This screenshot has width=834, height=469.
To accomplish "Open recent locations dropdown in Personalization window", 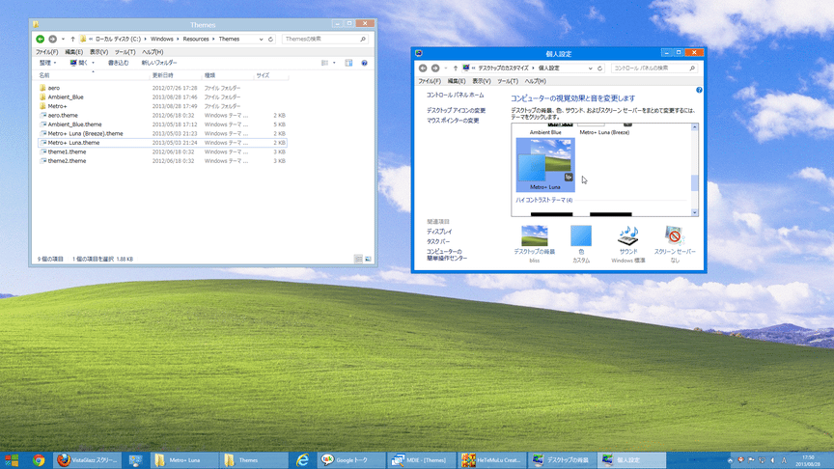I will coord(445,69).
